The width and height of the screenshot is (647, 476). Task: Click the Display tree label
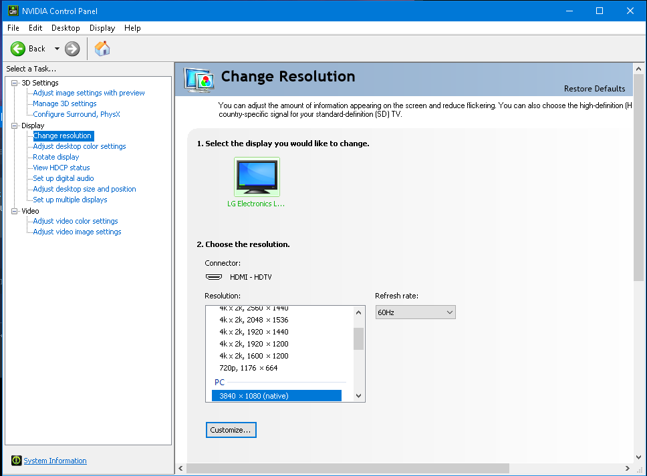pos(33,126)
